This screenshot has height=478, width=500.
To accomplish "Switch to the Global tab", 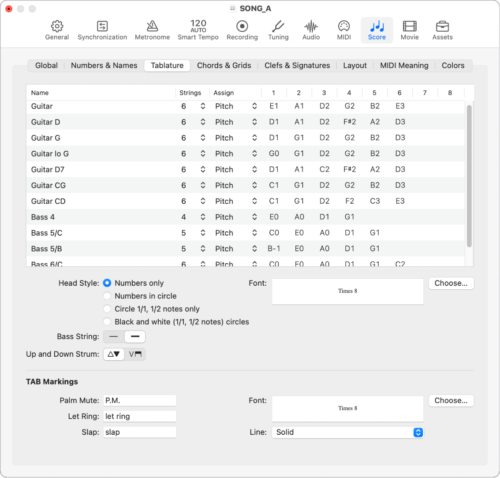I will click(46, 66).
